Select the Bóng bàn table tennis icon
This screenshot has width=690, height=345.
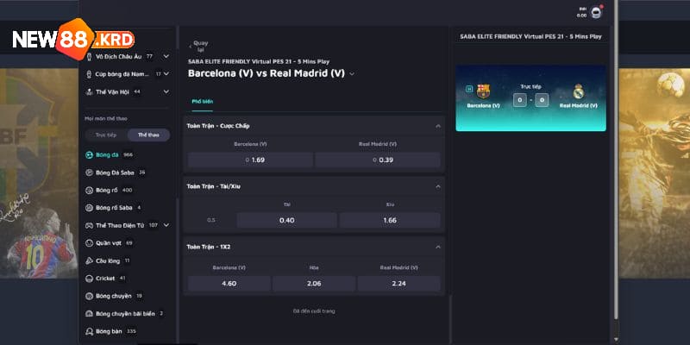90,331
